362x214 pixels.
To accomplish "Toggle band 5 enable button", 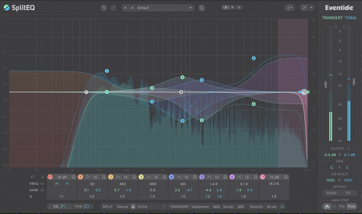I will 202,177.
